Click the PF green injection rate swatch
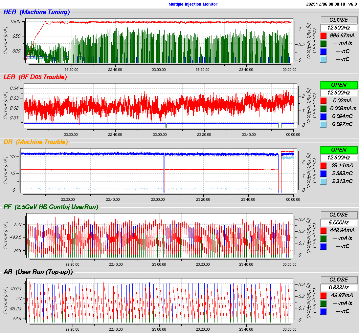The image size is (359, 333). click(x=324, y=239)
